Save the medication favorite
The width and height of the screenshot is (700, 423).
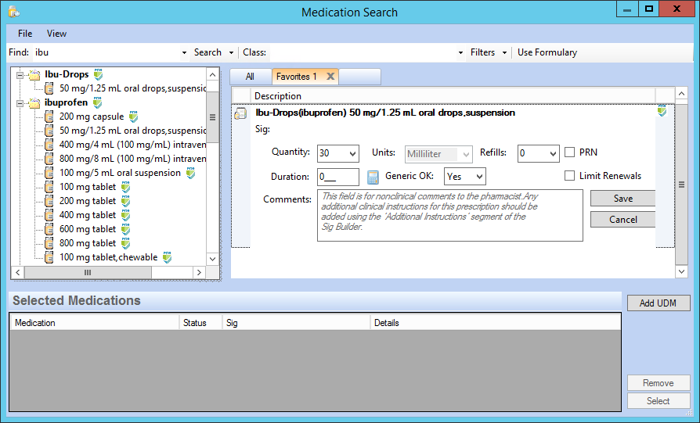[x=622, y=199]
